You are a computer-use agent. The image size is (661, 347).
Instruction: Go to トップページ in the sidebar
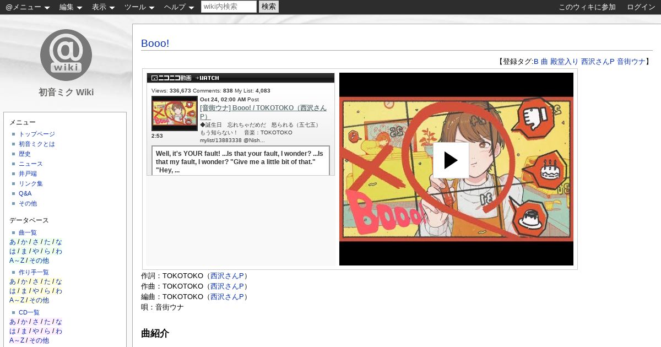pyautogui.click(x=37, y=134)
